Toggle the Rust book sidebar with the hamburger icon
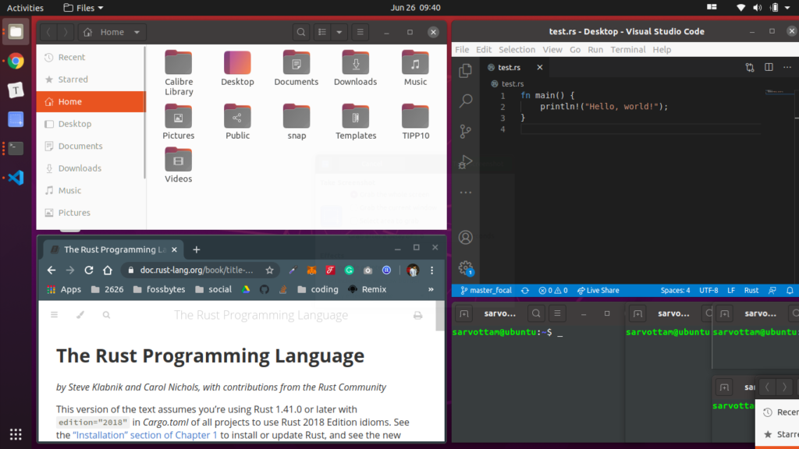The height and width of the screenshot is (449, 799). click(54, 315)
